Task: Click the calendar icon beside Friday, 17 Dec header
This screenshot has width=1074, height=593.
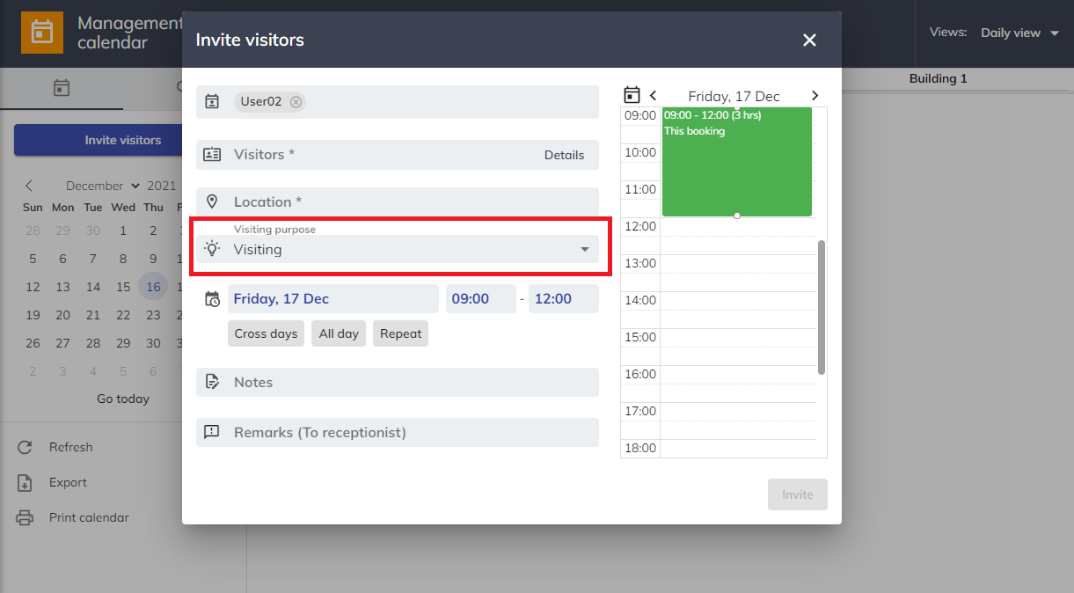Action: [631, 95]
